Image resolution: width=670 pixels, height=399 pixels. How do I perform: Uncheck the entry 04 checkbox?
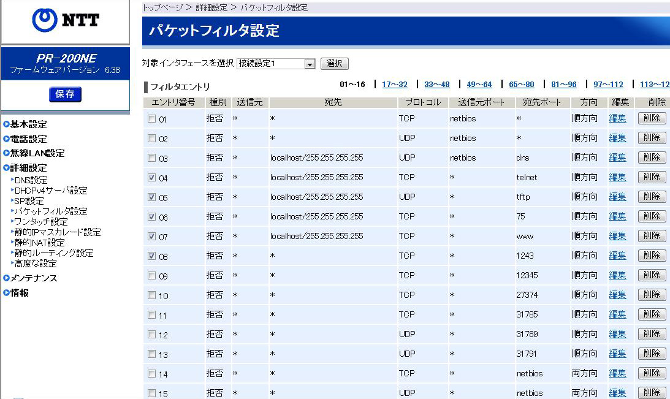pos(152,178)
